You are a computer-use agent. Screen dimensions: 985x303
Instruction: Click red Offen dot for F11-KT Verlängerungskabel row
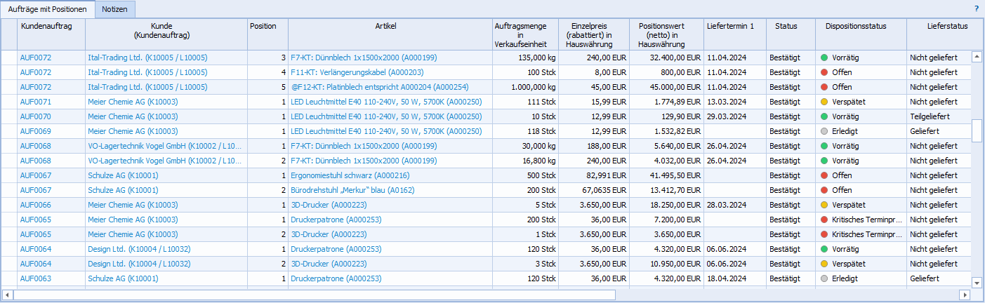tap(824, 72)
